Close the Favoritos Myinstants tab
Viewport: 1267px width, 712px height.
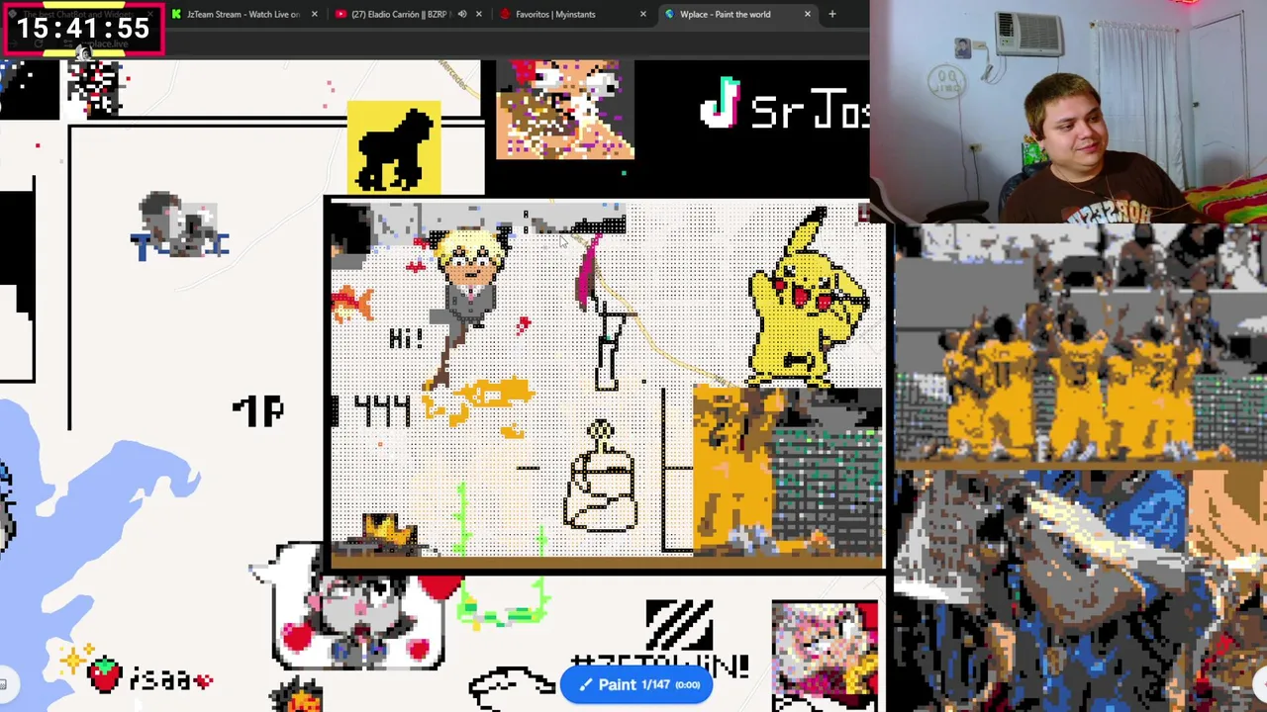(x=643, y=14)
